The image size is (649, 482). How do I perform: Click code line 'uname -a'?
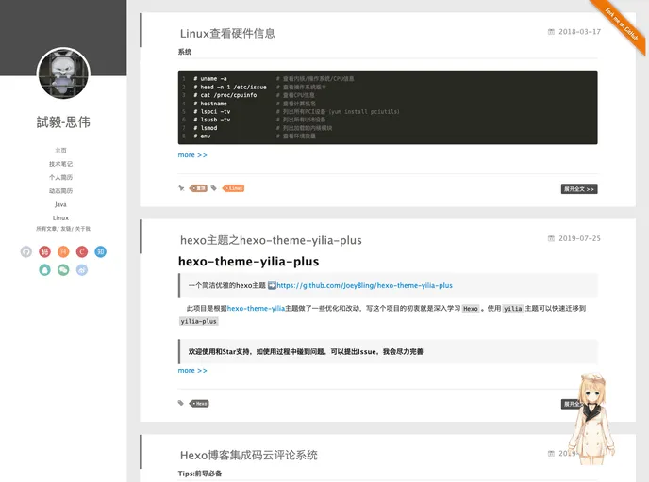(210, 78)
